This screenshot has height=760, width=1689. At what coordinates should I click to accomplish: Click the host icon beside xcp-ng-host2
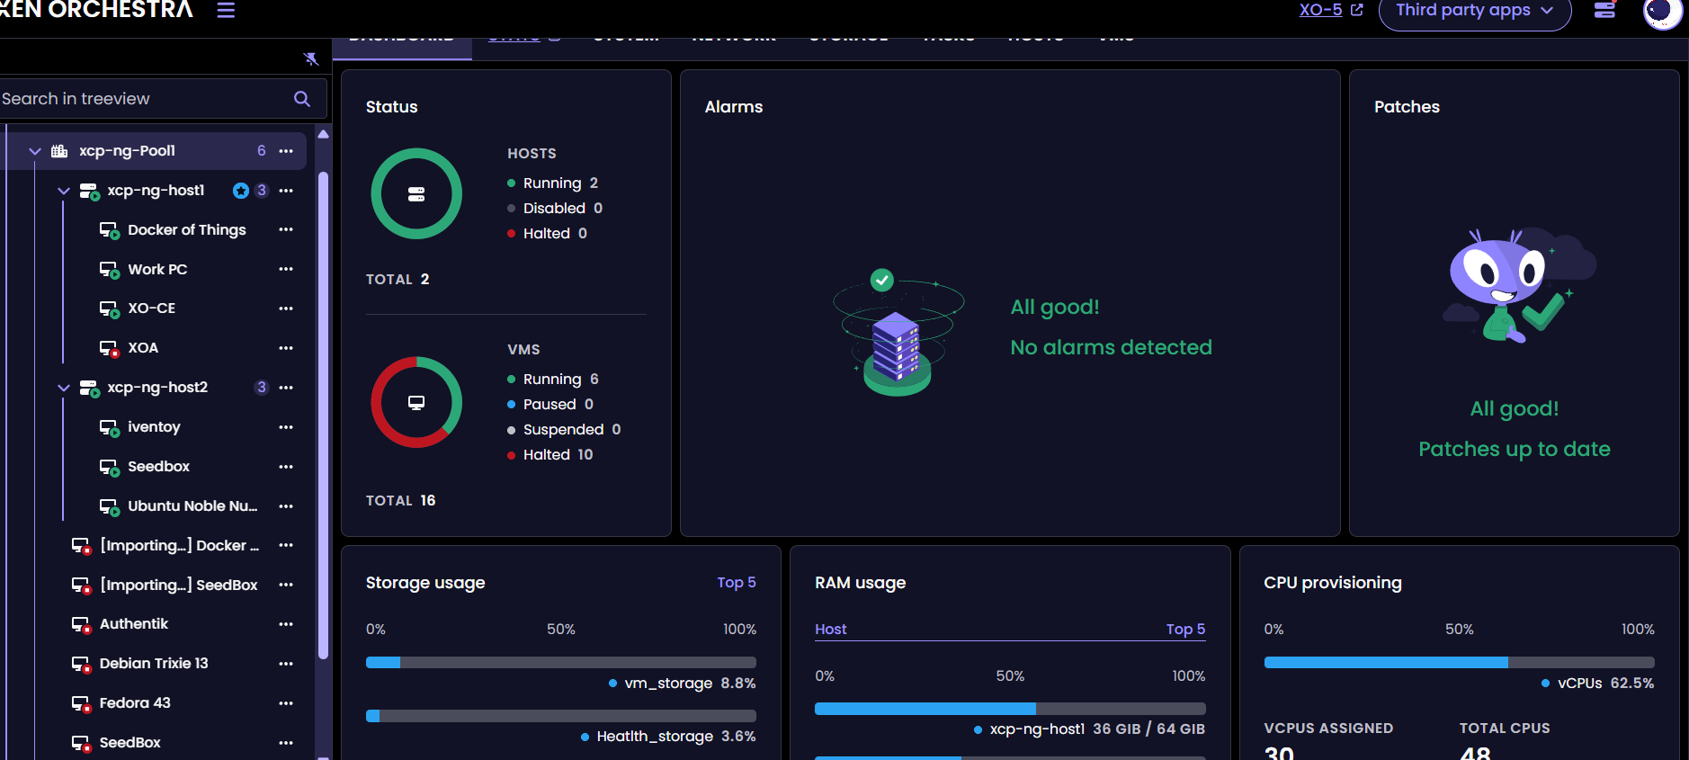coord(89,389)
